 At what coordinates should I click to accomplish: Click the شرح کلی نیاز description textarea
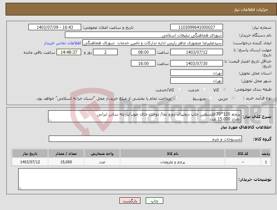coord(145,116)
